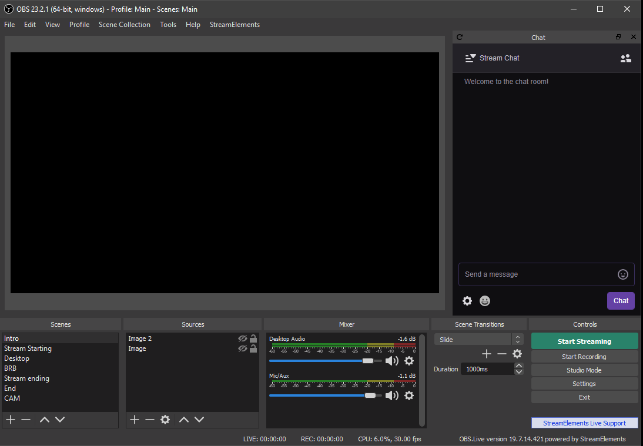Open the Slide transition dropdown

coord(478,340)
